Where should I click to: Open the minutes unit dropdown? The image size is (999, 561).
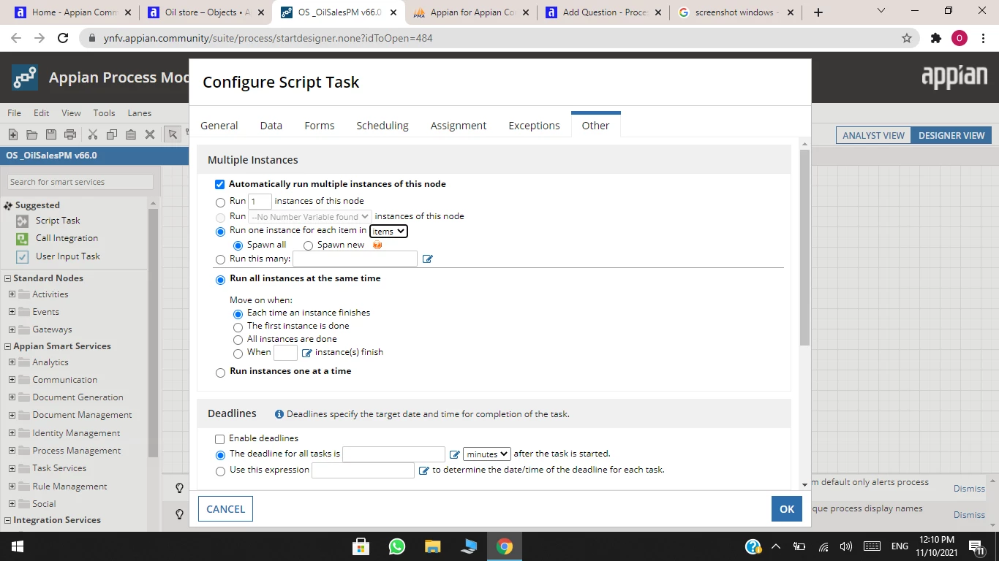487,454
